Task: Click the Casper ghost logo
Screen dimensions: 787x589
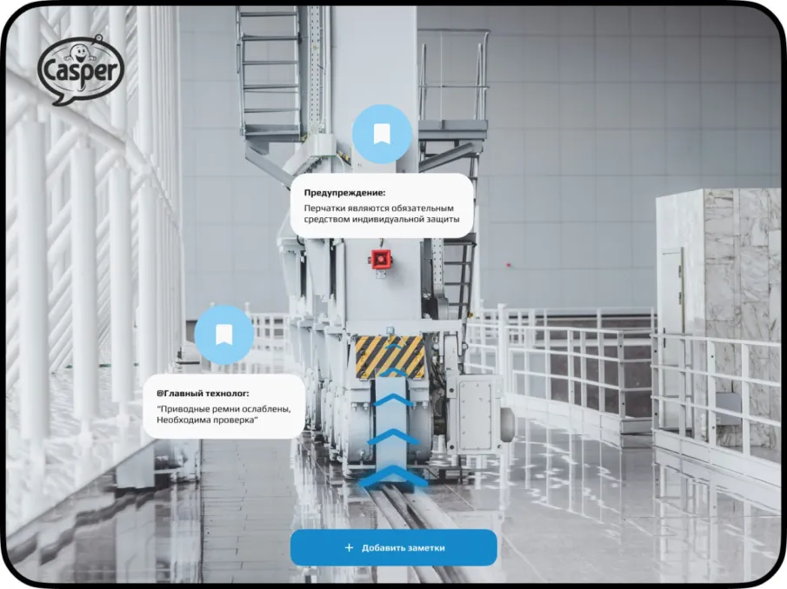Action: coord(79,70)
